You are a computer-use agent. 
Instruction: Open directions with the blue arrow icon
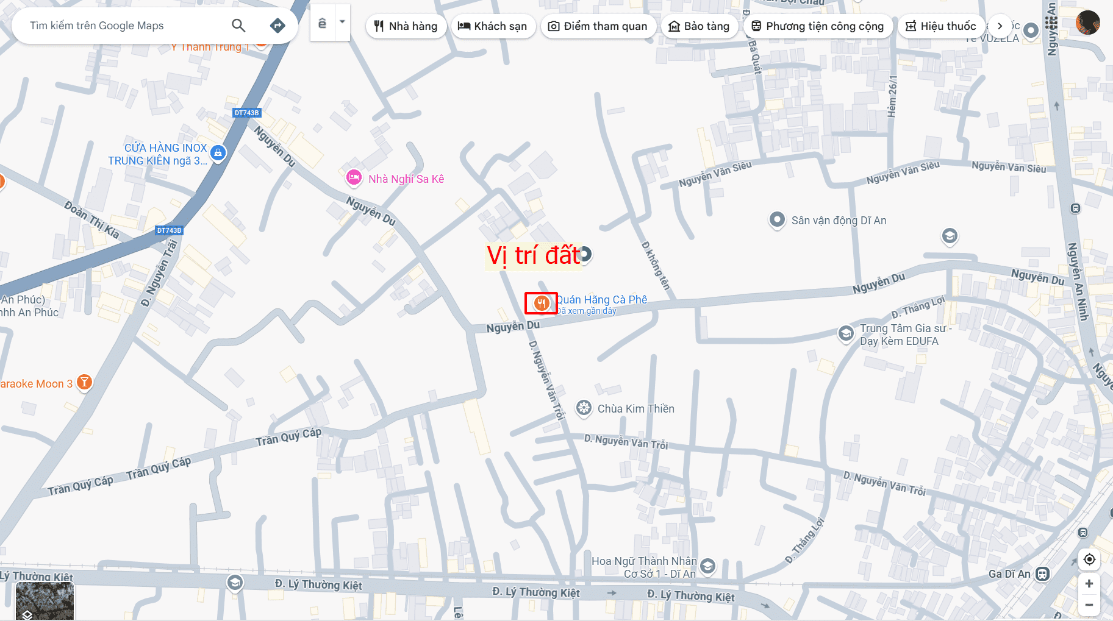pos(277,26)
